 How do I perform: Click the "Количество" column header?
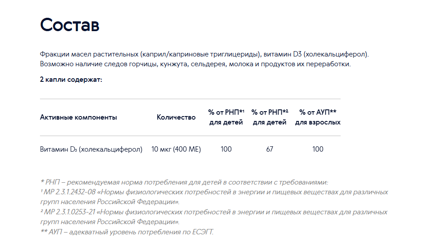coord(176,117)
